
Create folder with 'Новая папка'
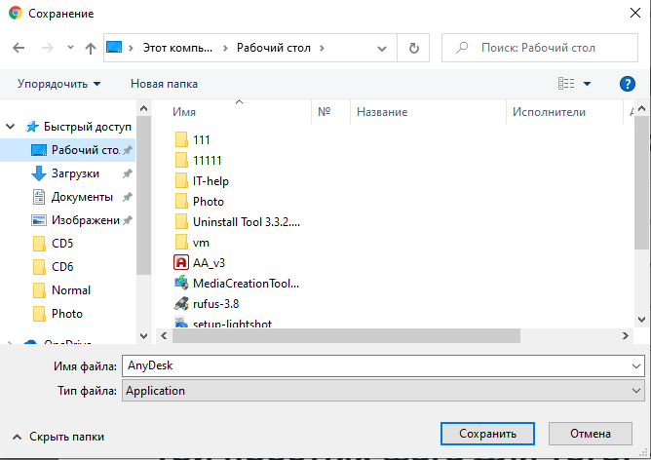click(164, 84)
